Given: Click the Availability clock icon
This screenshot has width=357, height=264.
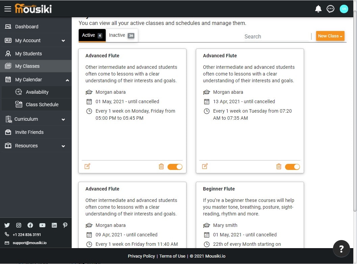Looking at the screenshot, I should (x=19, y=92).
